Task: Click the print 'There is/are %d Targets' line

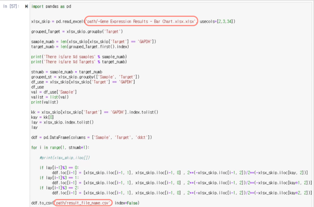Action: coord(79,62)
